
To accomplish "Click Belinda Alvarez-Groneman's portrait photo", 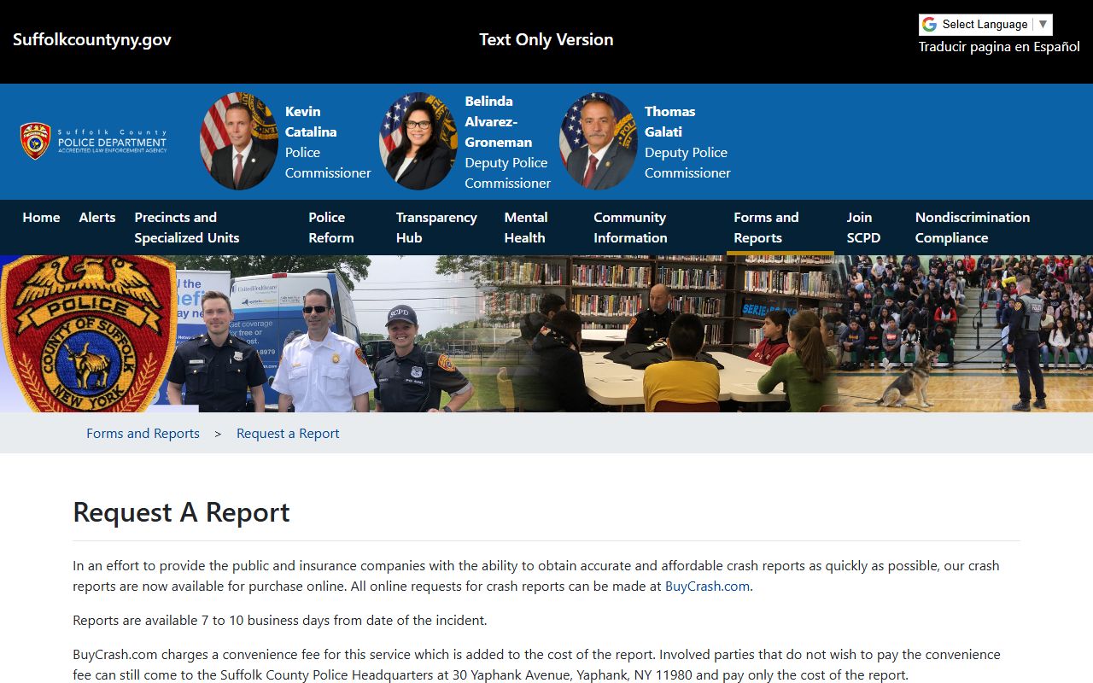I will click(418, 141).
